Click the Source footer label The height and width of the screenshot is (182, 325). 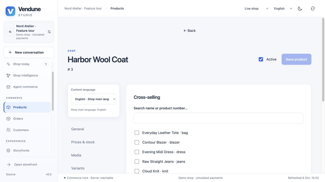[x=11, y=174]
